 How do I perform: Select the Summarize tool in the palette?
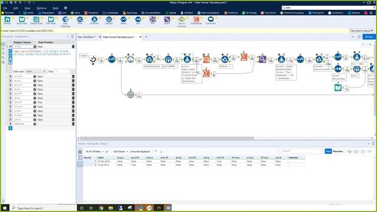pyautogui.click(x=196, y=21)
